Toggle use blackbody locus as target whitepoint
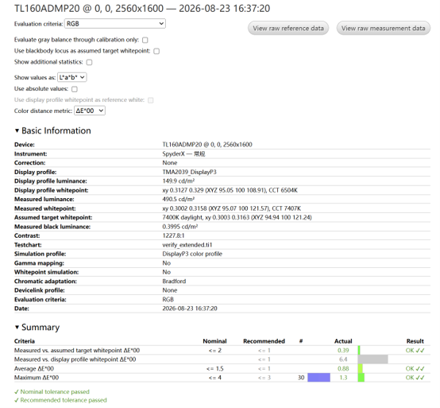Viewport: 440px width, 408px height. click(156, 51)
